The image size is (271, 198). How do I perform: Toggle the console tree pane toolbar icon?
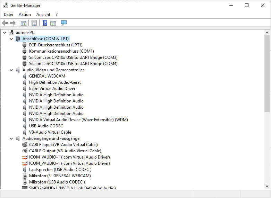[24, 23]
